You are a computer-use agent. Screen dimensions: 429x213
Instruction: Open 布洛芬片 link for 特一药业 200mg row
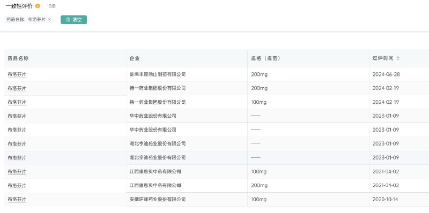pos(17,88)
